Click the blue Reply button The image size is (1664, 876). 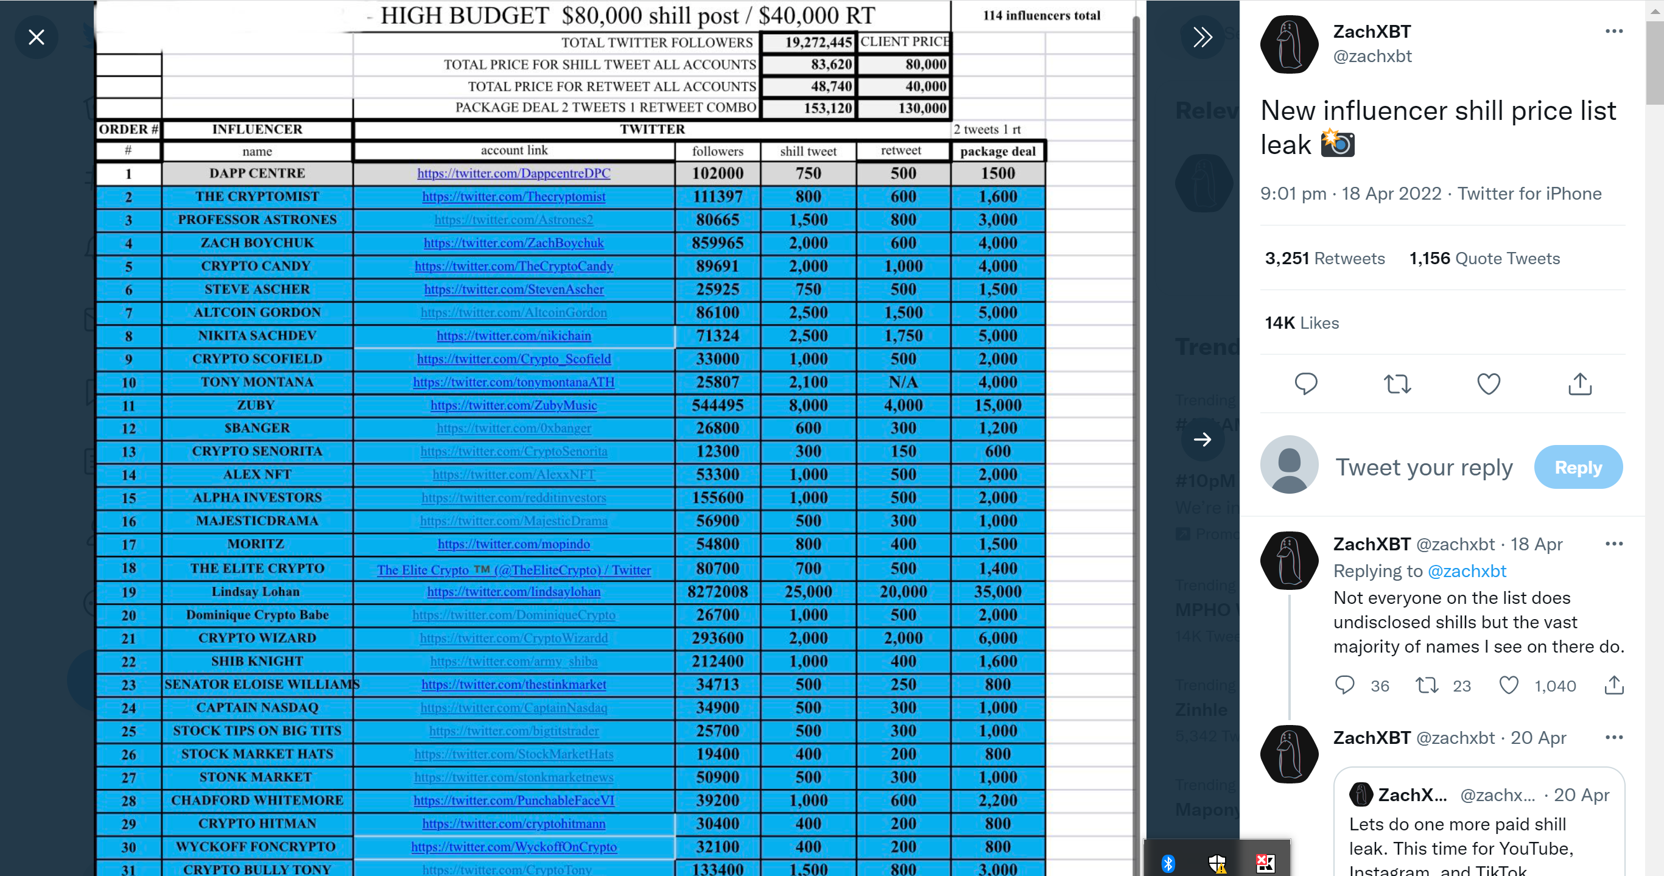[x=1578, y=467]
